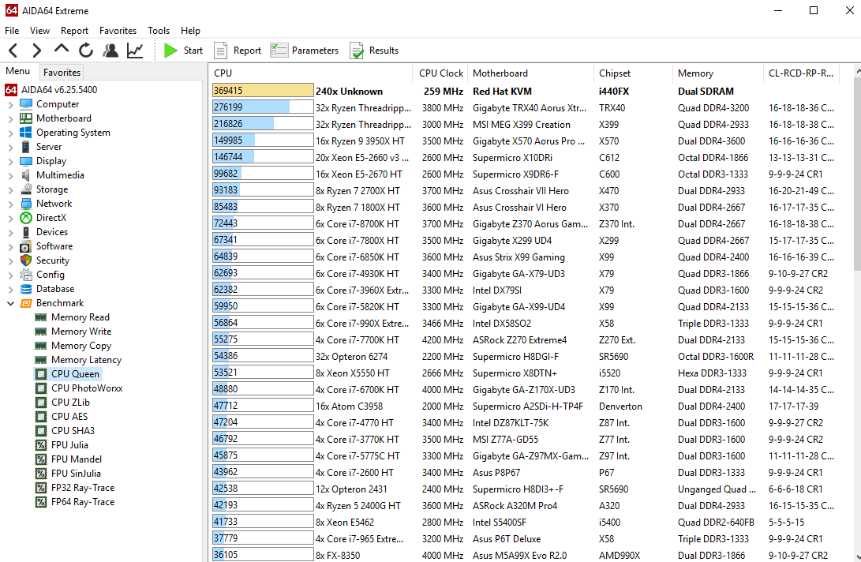This screenshot has height=562, width=861.
Task: Select the FPU SinJulia benchmark
Action: [76, 474]
